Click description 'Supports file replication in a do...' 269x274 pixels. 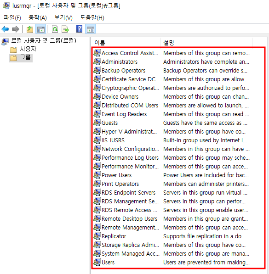204,236
